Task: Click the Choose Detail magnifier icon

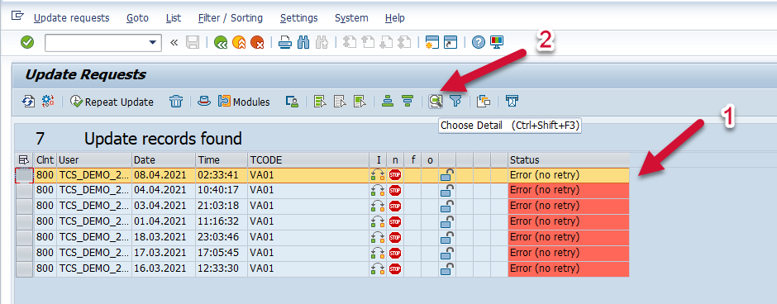Action: [436, 102]
